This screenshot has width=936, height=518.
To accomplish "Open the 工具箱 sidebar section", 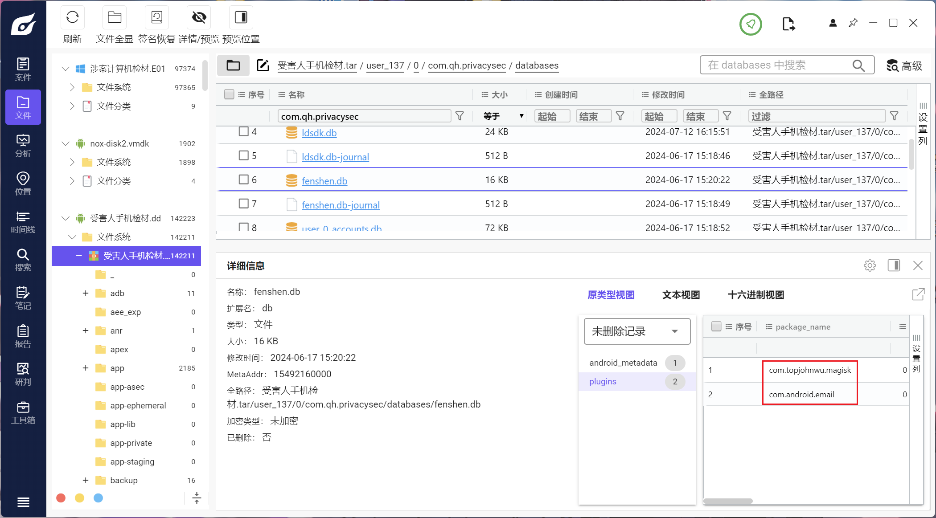I will click(23, 412).
